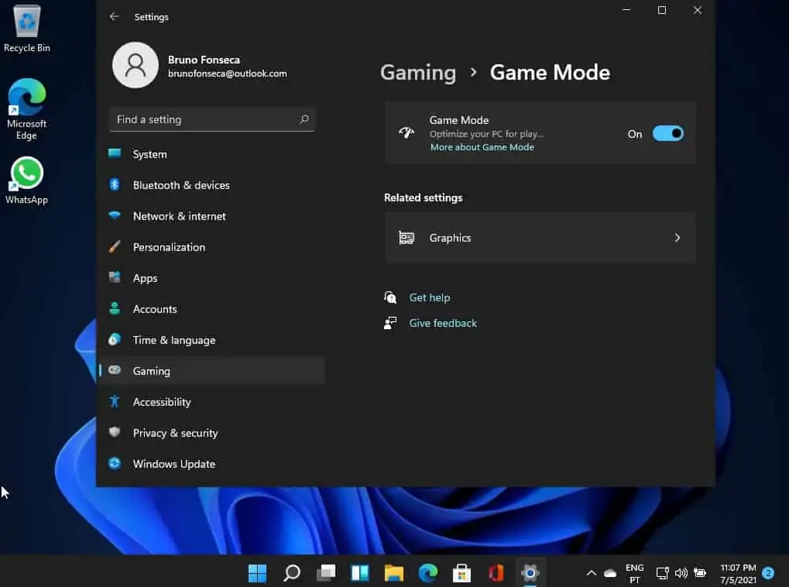Navigate to Gaming breadcrumb in the header
This screenshot has width=789, height=587.
pos(418,73)
